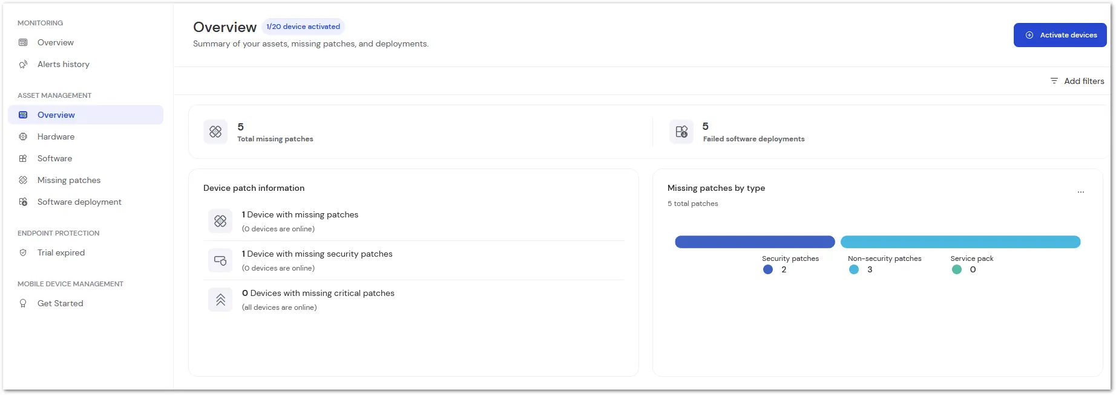Click the 1/20 device activated badge
This screenshot has height=395, width=1116.
[303, 27]
